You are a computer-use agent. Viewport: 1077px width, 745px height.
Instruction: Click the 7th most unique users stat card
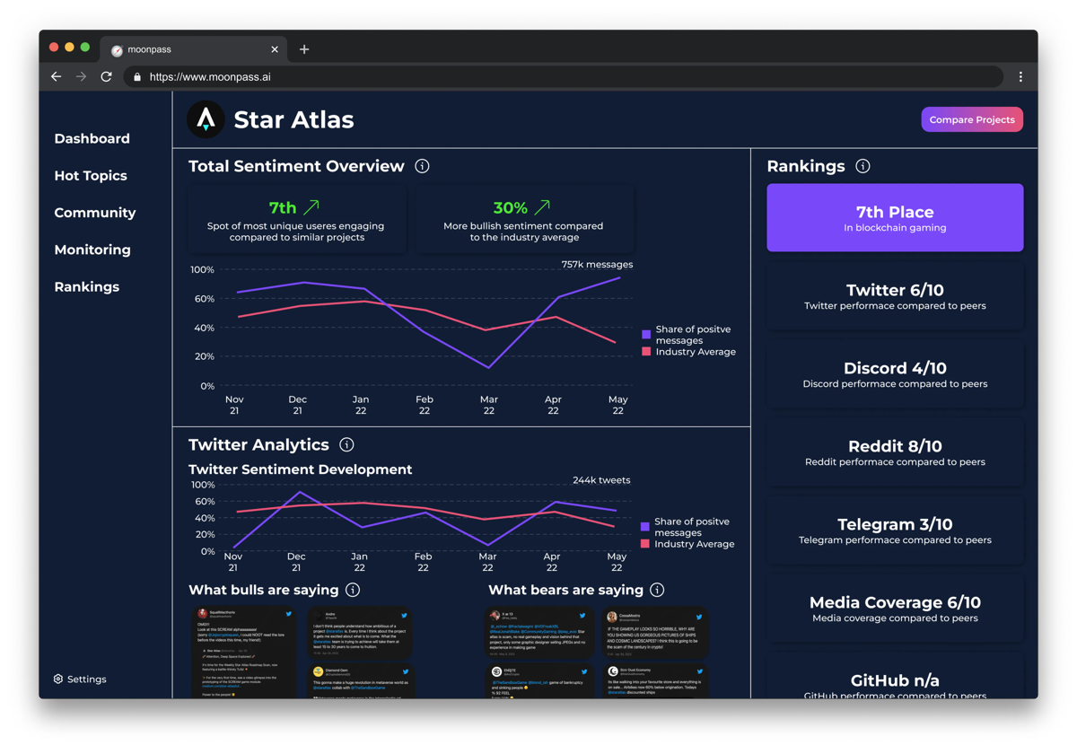[x=295, y=219]
